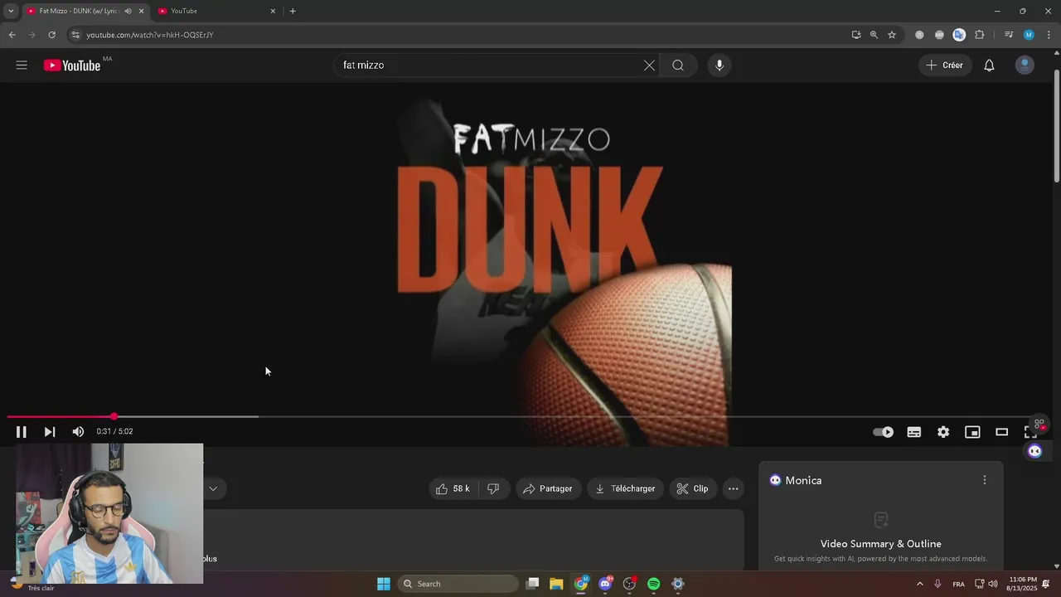Click the Windows taskbar Search box

coord(458,584)
